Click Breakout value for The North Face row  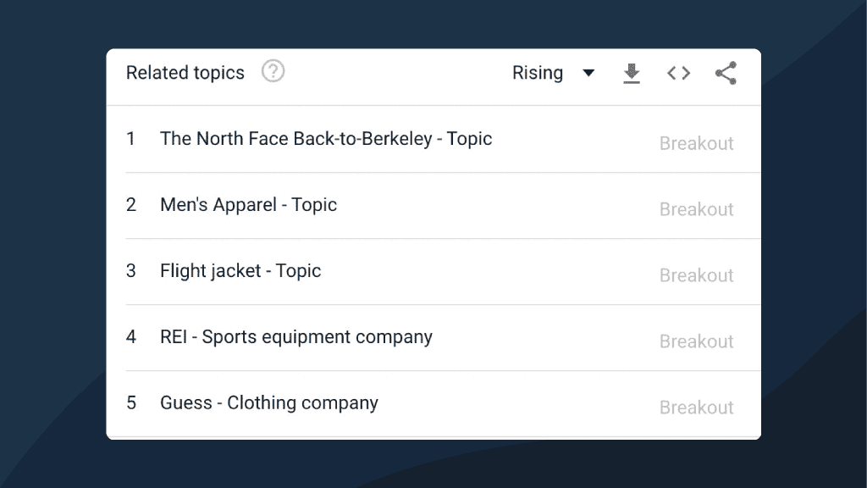pyautogui.click(x=696, y=143)
